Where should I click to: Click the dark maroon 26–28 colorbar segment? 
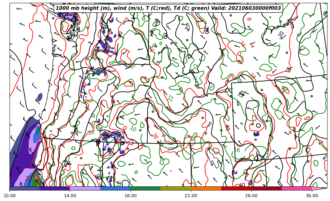(266, 188)
